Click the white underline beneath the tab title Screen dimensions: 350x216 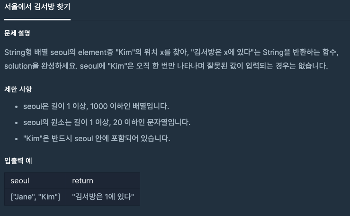click(37, 19)
